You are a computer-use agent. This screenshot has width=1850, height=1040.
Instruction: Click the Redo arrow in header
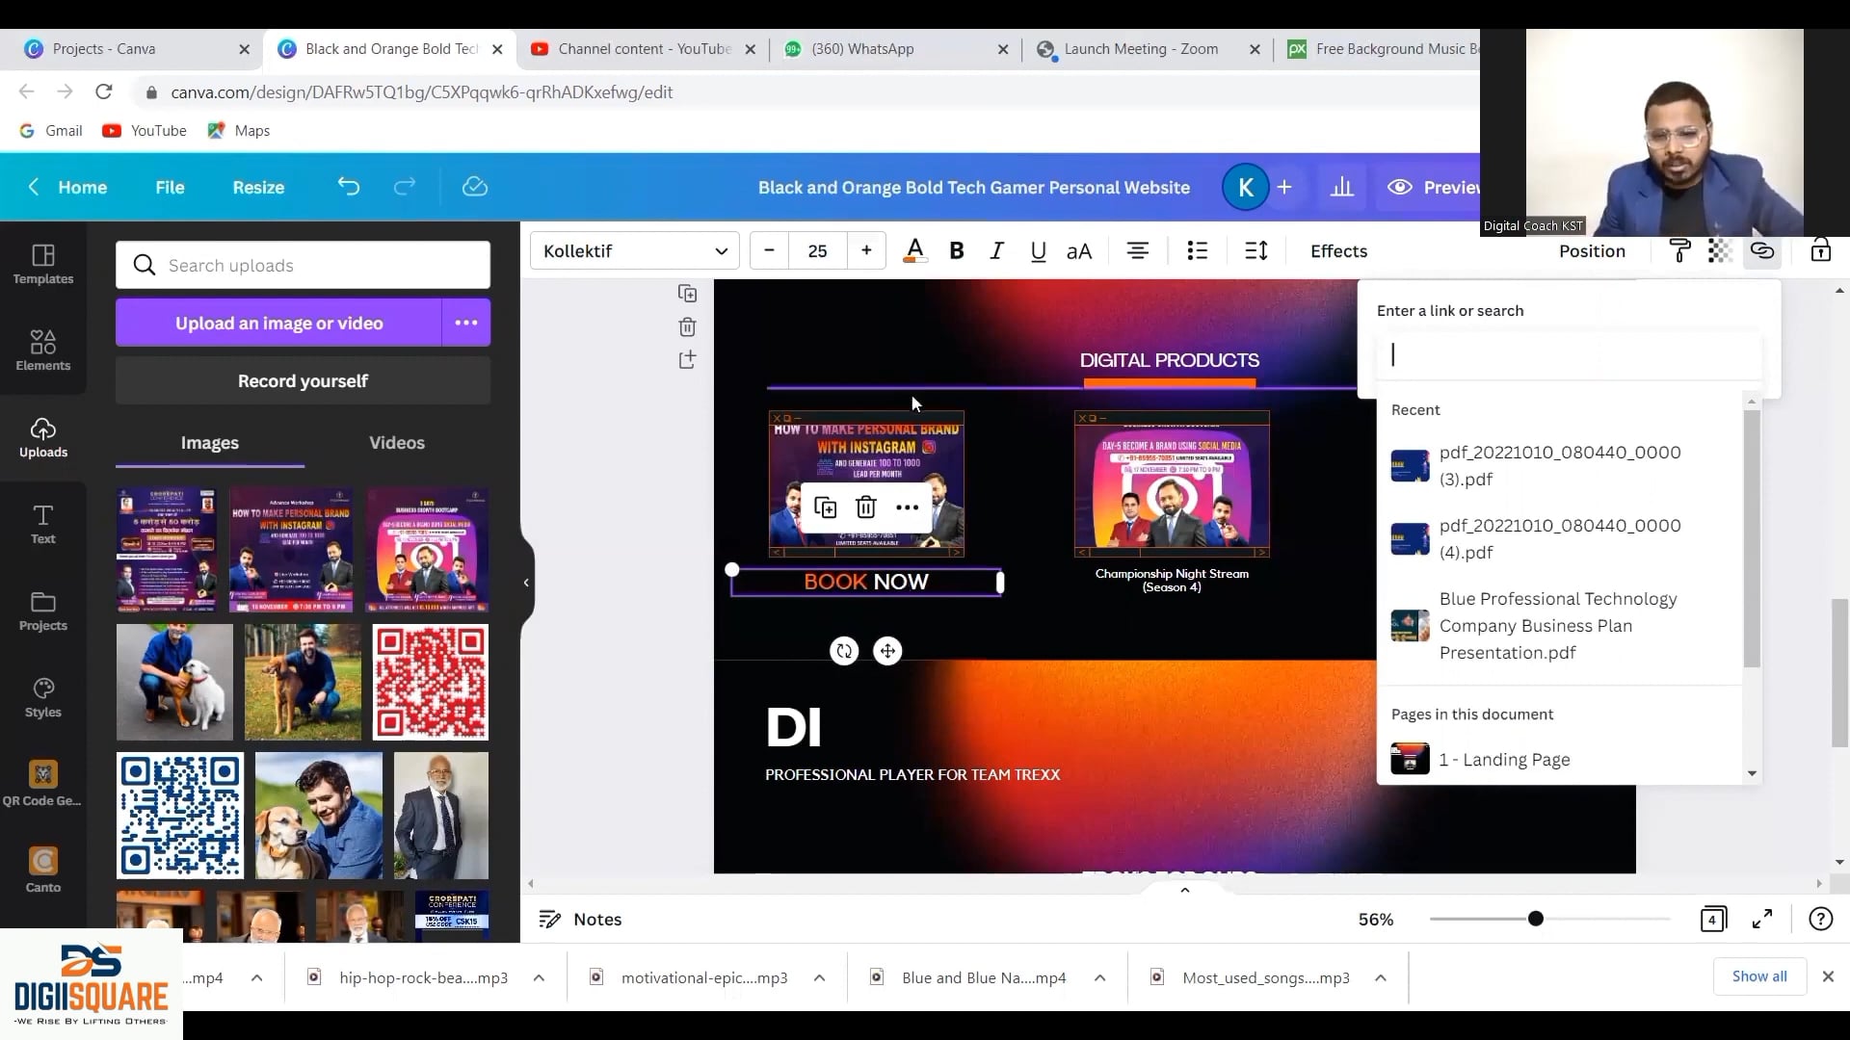405,187
